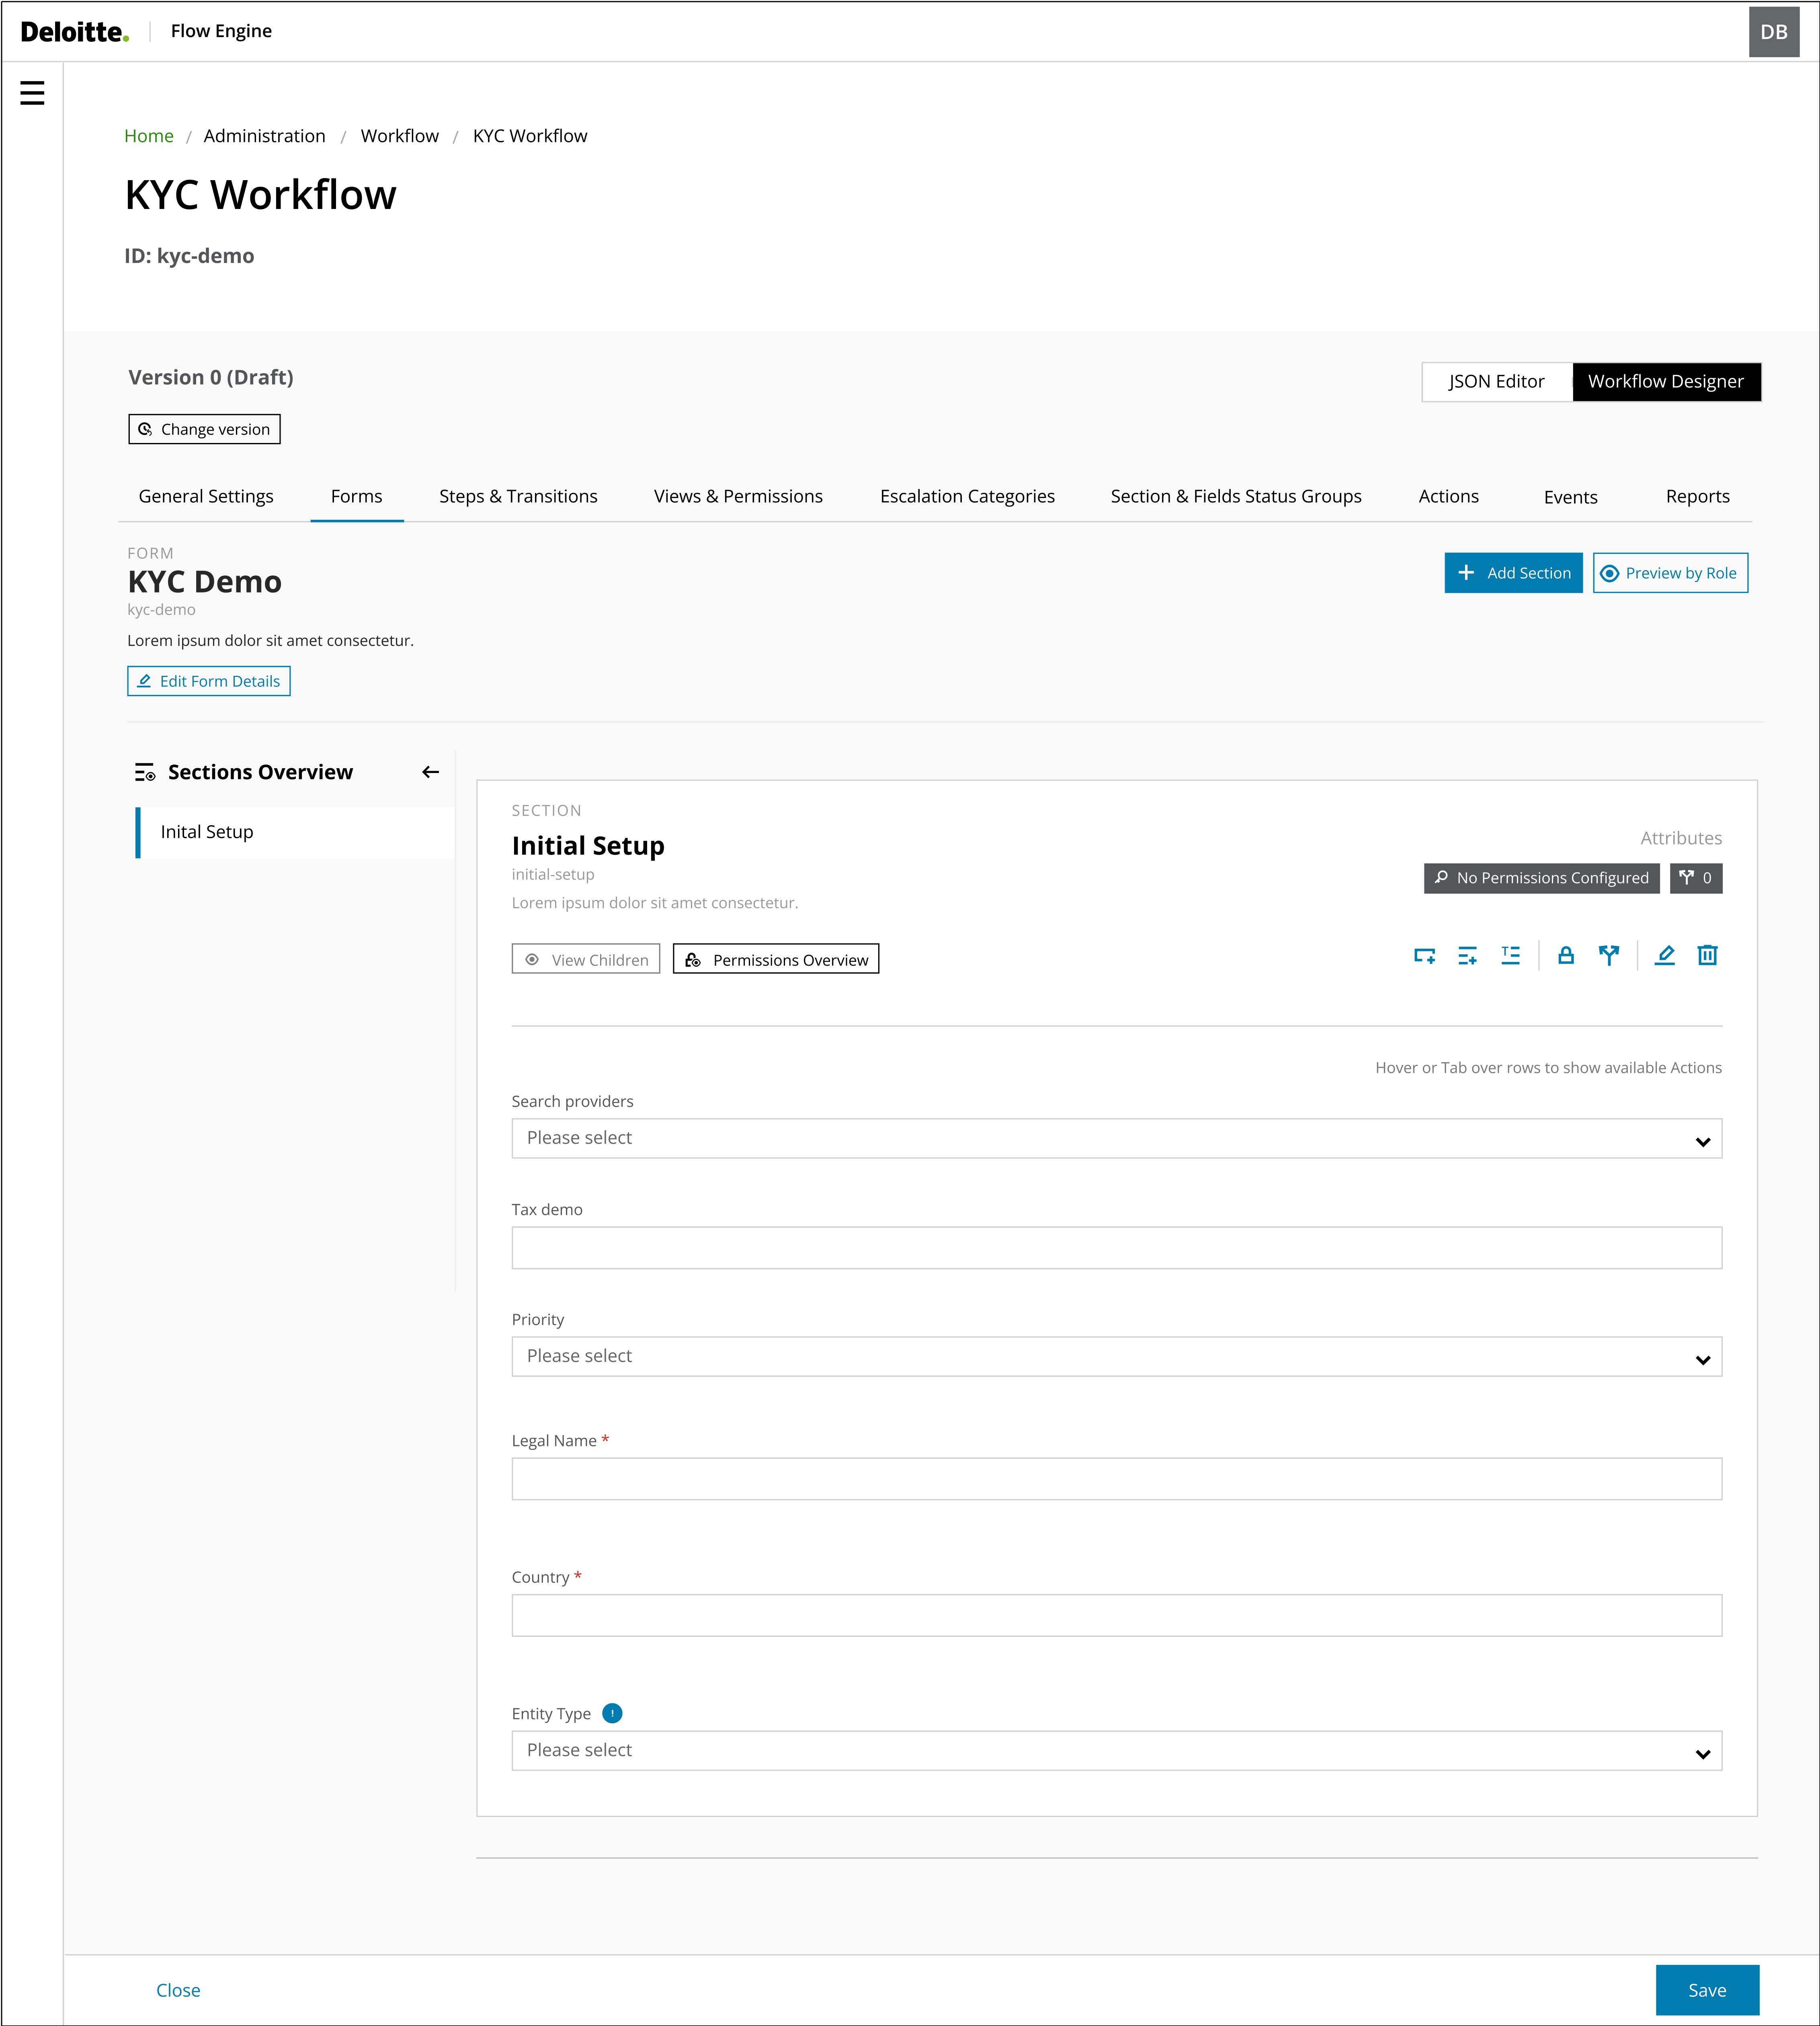Click the padlock icon in section toolbar

point(1566,956)
